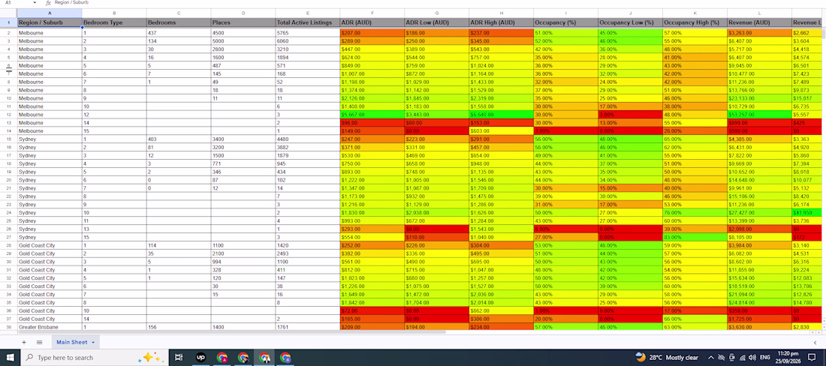The height and width of the screenshot is (366, 826).
Task: Click the Occupancy (%) header cell
Action: click(565, 22)
